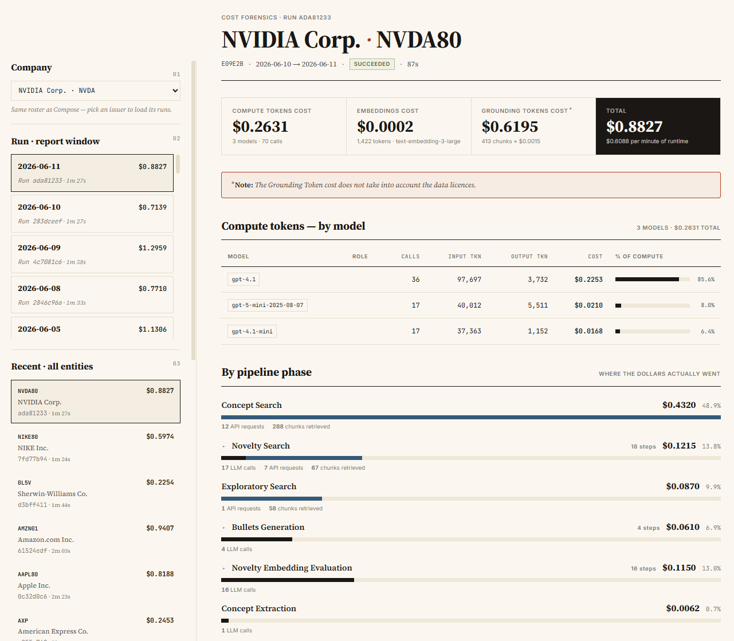
Task: Click the Bullets Generation cost bar
Action: click(x=471, y=539)
